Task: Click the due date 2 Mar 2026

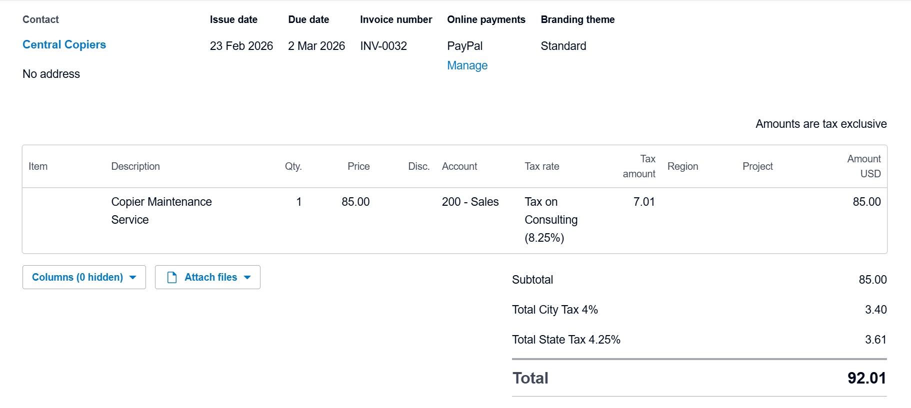Action: [x=316, y=46]
